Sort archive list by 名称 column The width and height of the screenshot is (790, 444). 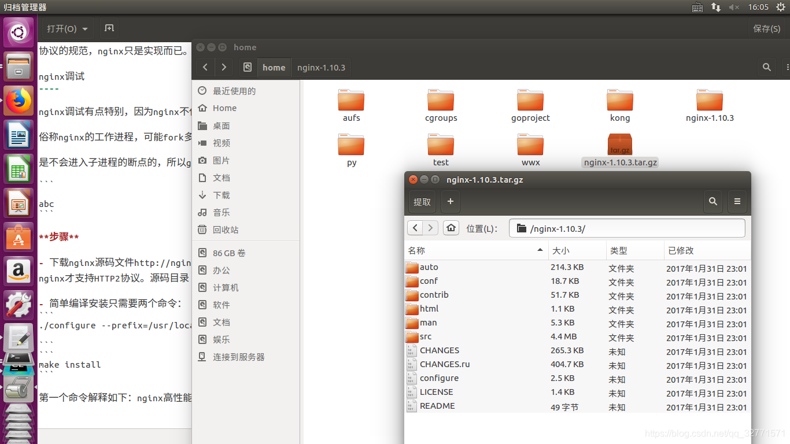tap(476, 250)
